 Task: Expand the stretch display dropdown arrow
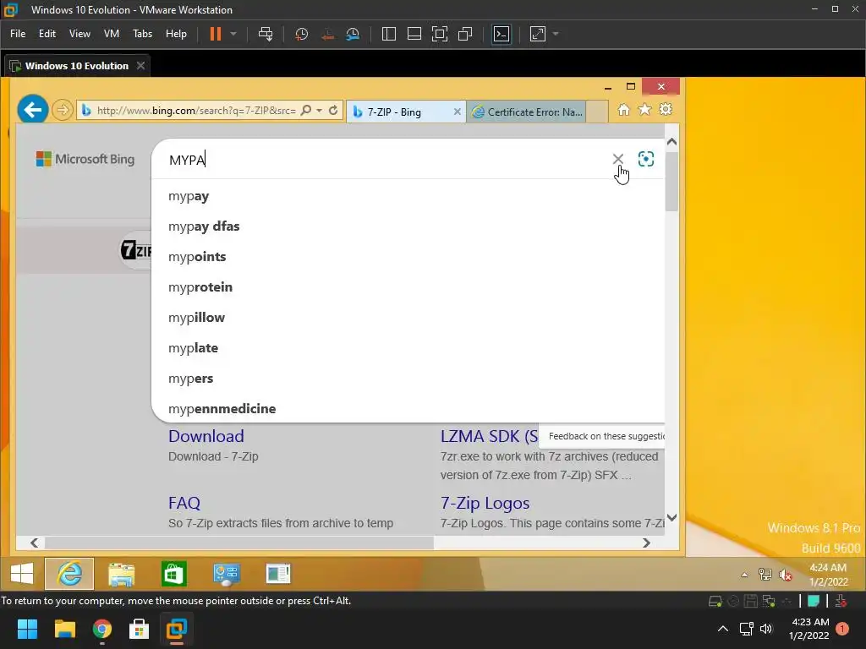[x=556, y=34]
